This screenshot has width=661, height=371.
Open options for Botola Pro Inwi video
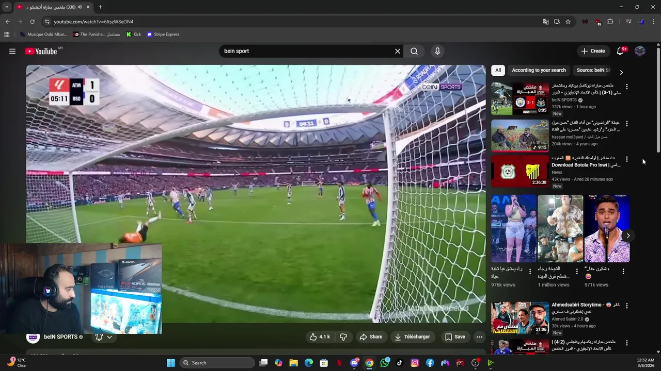(627, 159)
